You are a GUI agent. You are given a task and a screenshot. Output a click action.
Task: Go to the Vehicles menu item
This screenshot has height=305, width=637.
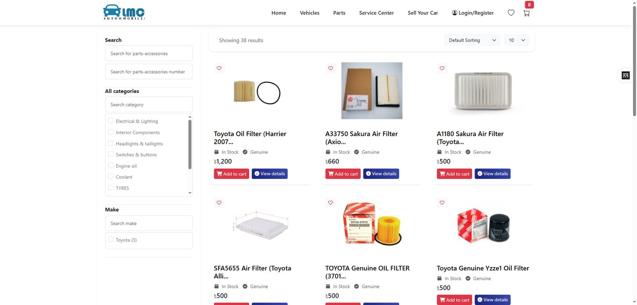(310, 13)
